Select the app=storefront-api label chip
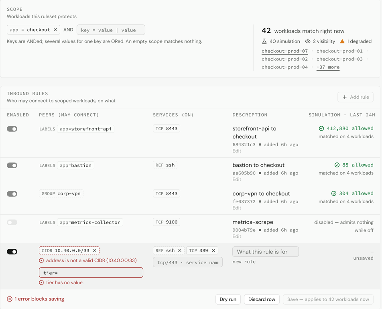Image resolution: width=382 pixels, height=309 pixels. coord(85,129)
